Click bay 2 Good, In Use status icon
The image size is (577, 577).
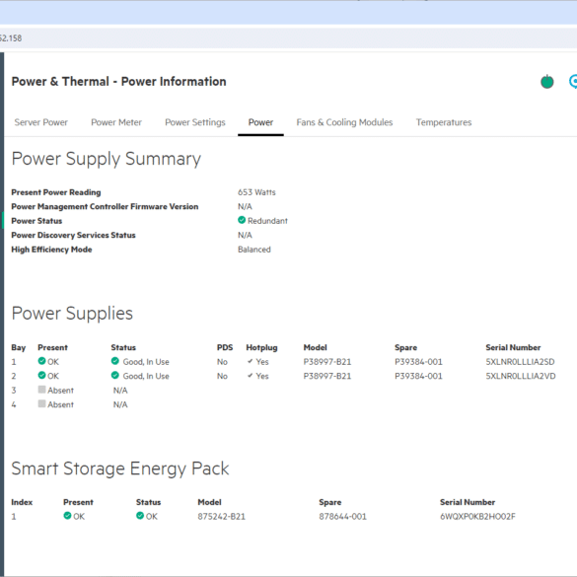click(114, 376)
